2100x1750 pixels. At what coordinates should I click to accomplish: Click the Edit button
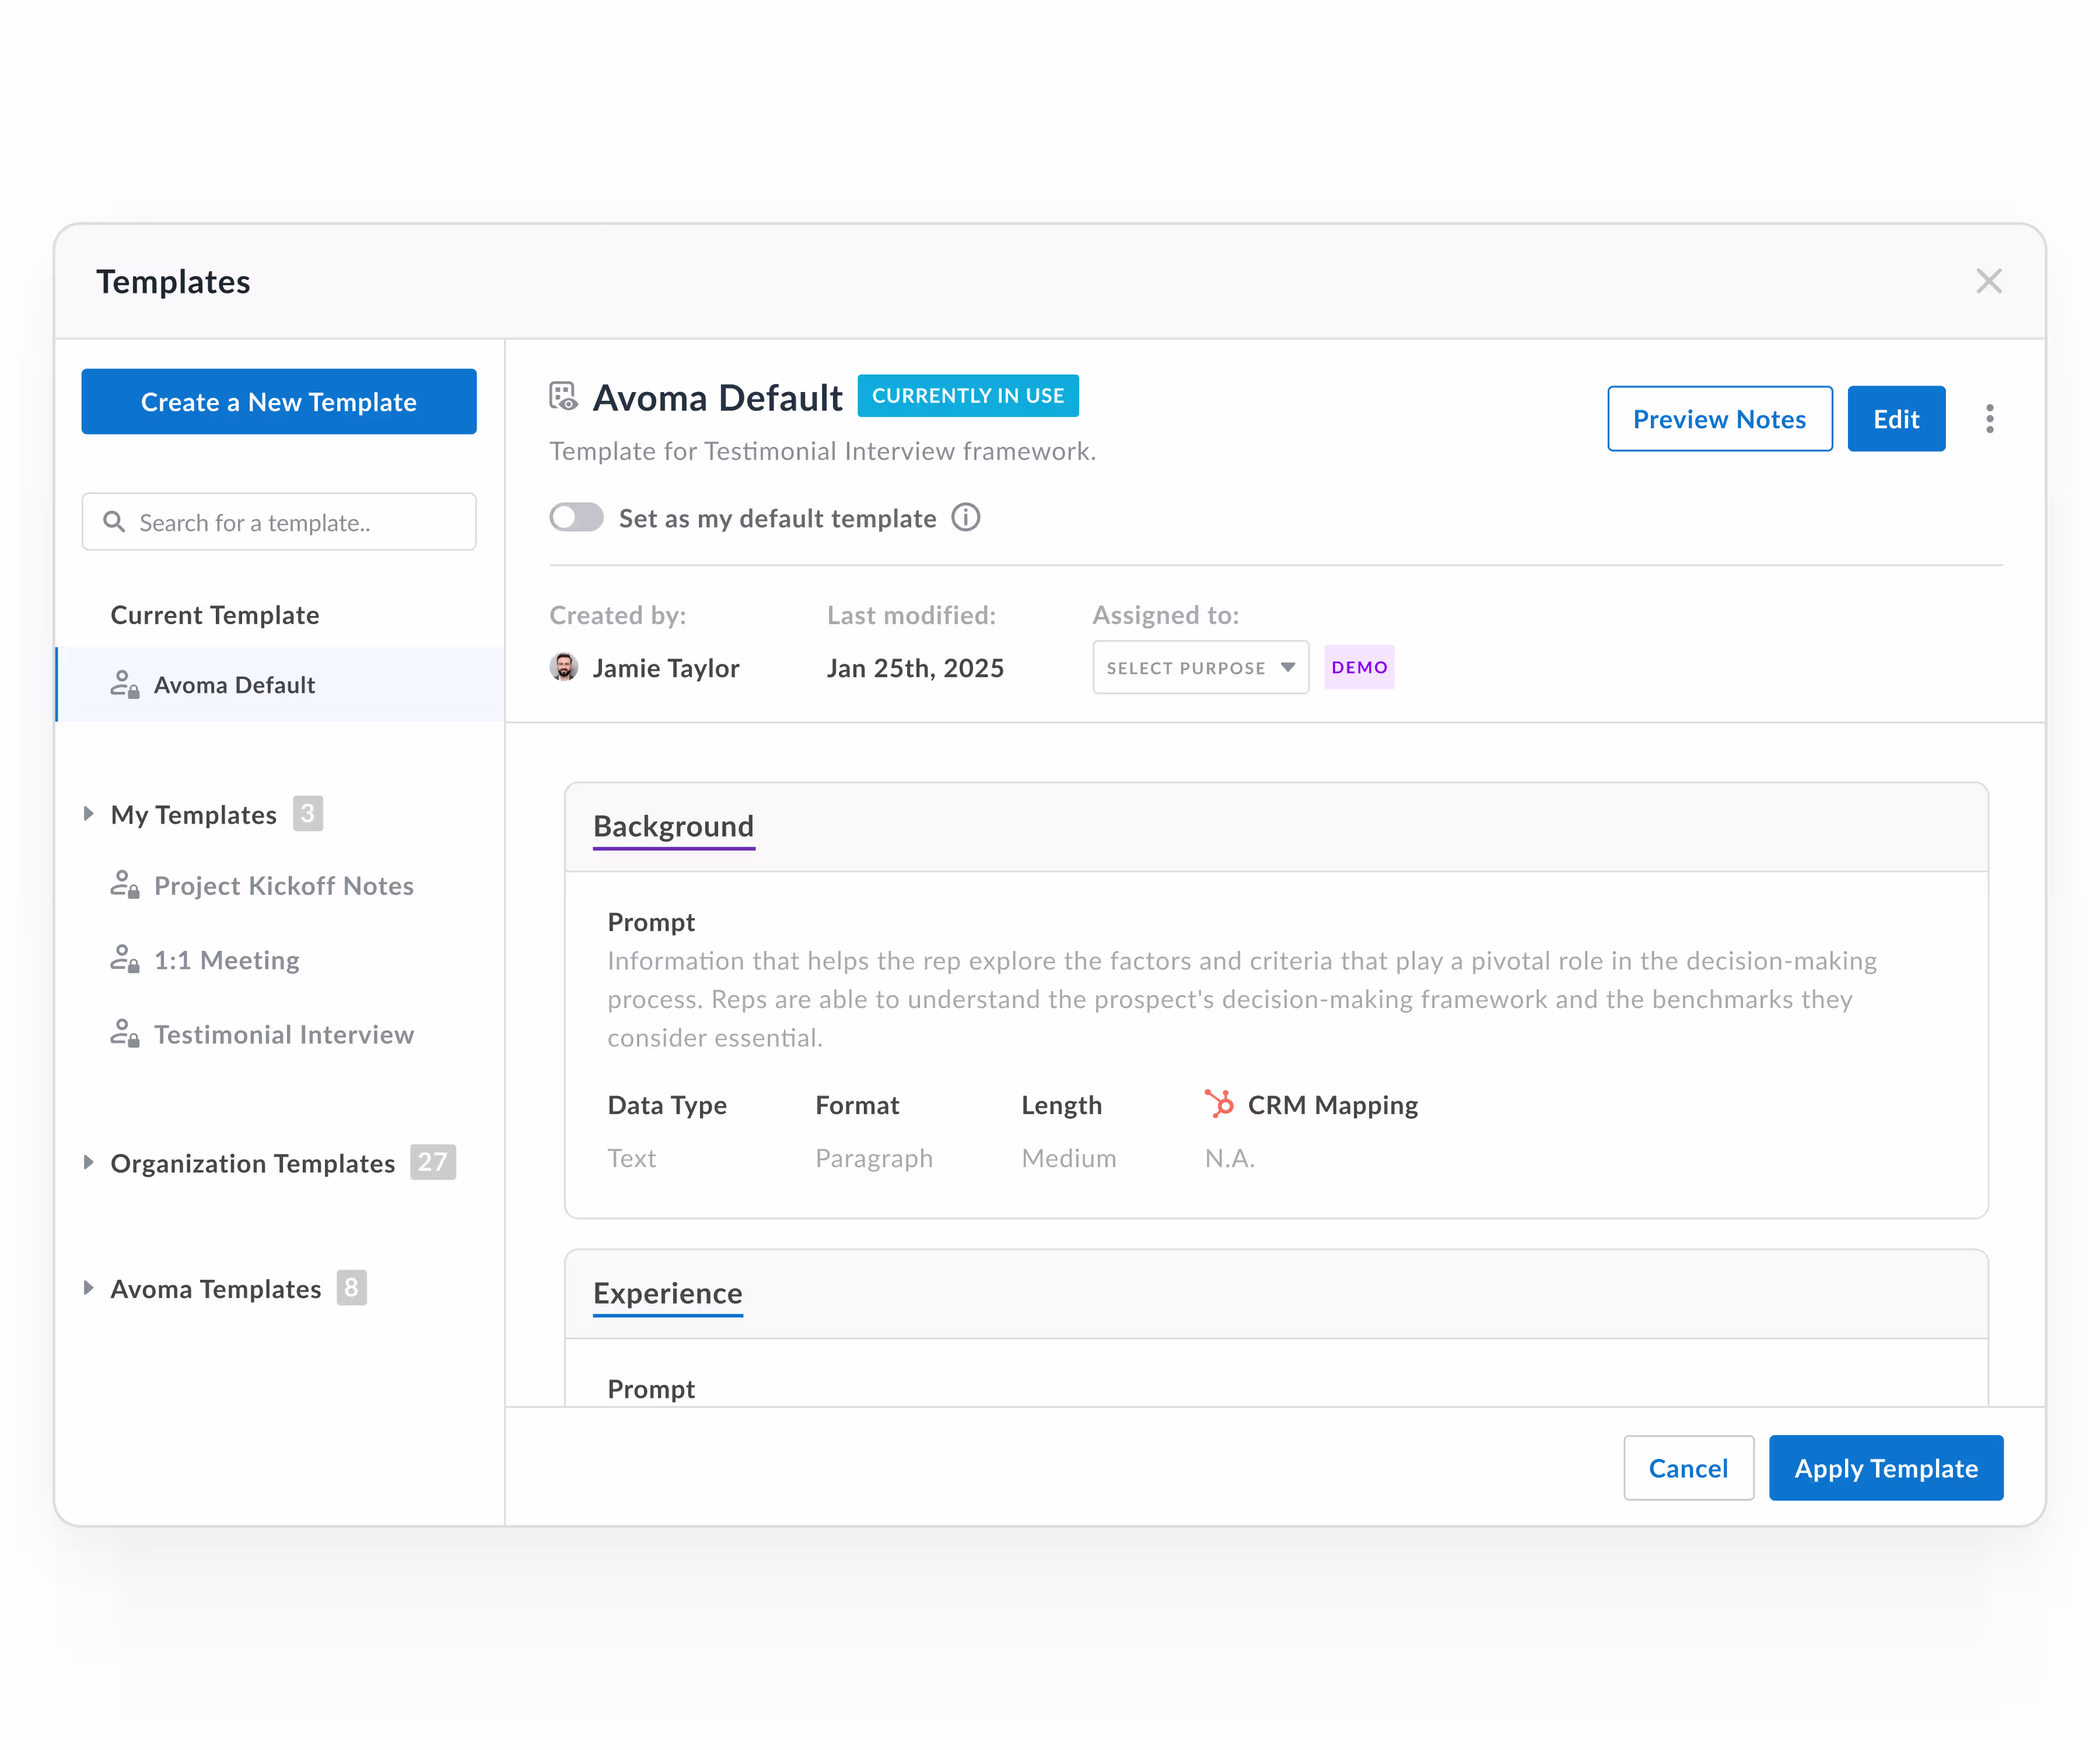(1896, 419)
